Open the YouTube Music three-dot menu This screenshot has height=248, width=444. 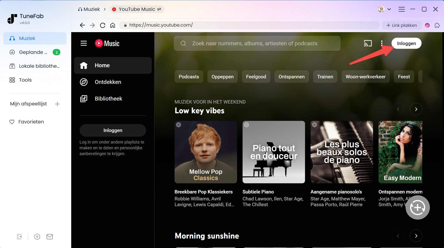point(382,43)
